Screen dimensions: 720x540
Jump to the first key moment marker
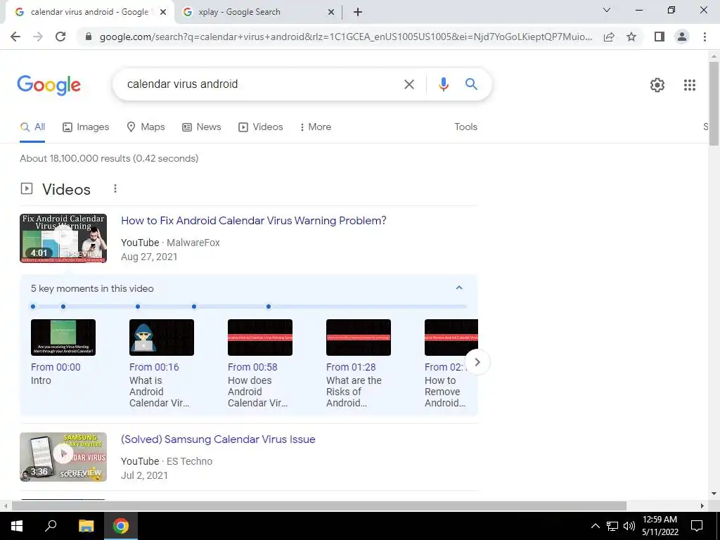click(x=33, y=307)
